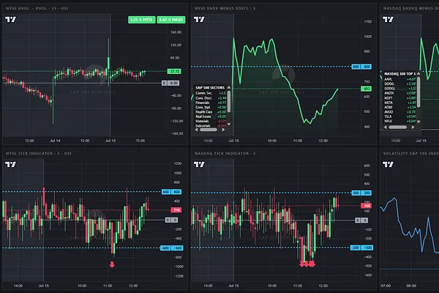439x293 pixels.
Task: Click down arrow in S&P 500 Sectors table
Action: 229,124
